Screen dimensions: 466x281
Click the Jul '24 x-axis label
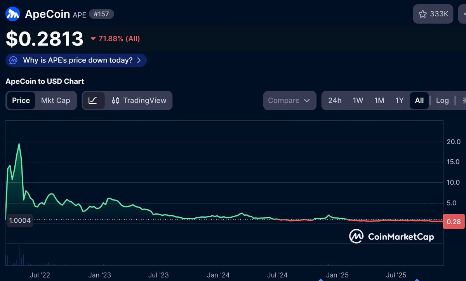(x=278, y=275)
